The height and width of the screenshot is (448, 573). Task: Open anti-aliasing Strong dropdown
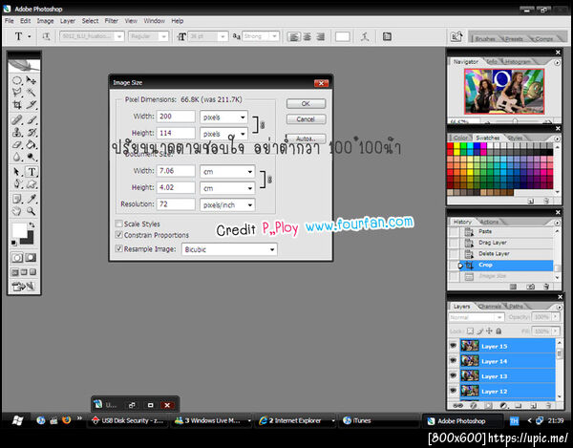click(261, 36)
